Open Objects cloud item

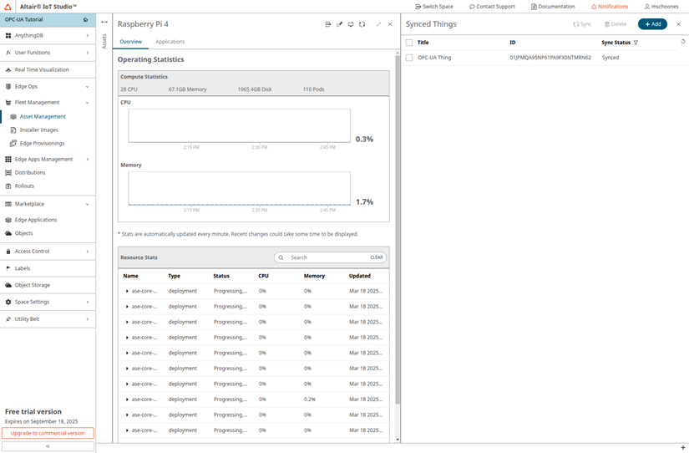point(23,233)
